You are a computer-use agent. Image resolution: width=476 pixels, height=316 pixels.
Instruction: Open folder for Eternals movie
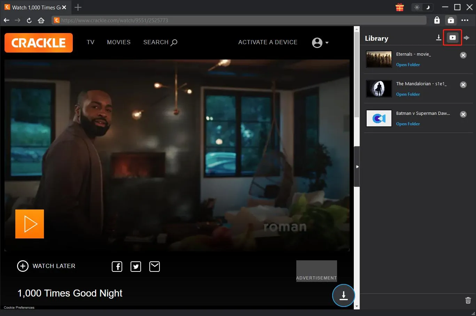coord(408,65)
